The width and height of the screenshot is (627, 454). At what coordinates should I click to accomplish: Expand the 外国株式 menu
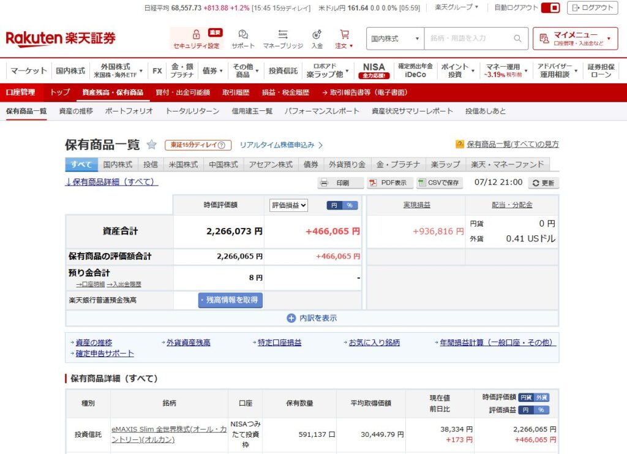(x=118, y=70)
